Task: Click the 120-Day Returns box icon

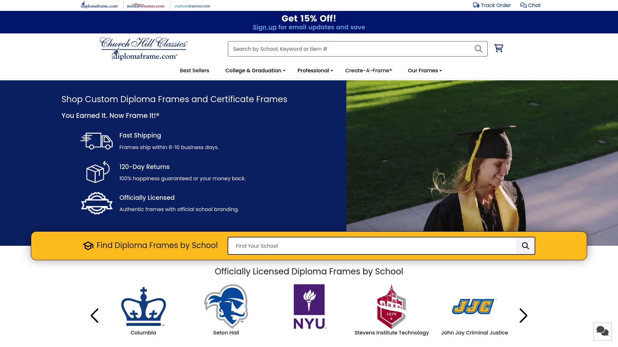Action: coord(98,172)
